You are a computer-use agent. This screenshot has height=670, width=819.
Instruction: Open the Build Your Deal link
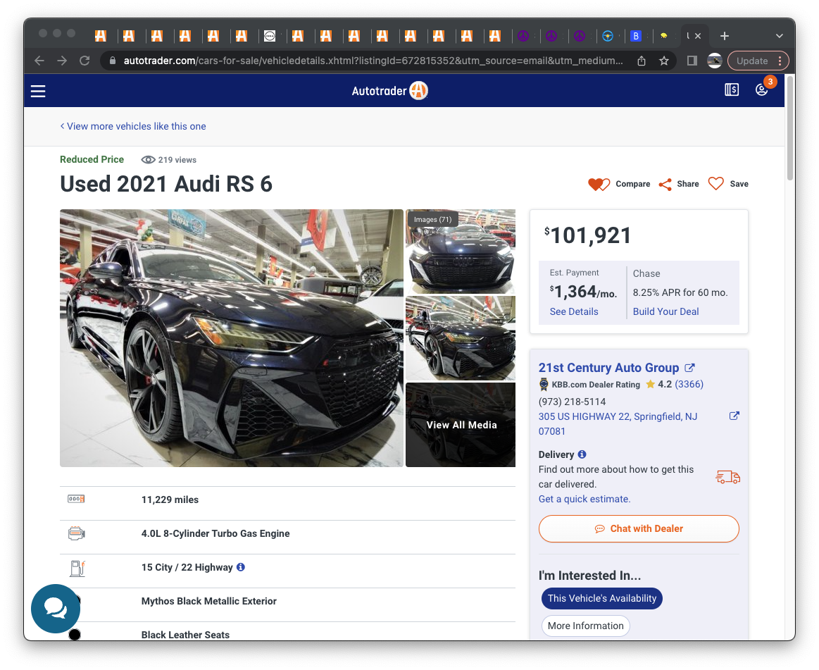tap(665, 311)
